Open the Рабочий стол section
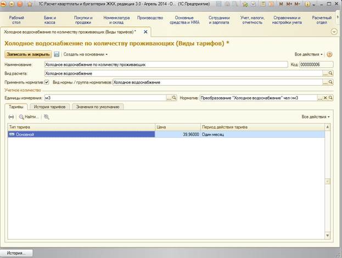342x258 pixels. click(x=16, y=20)
